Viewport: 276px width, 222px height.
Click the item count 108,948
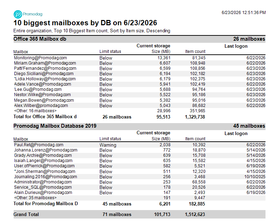pos(198,63)
